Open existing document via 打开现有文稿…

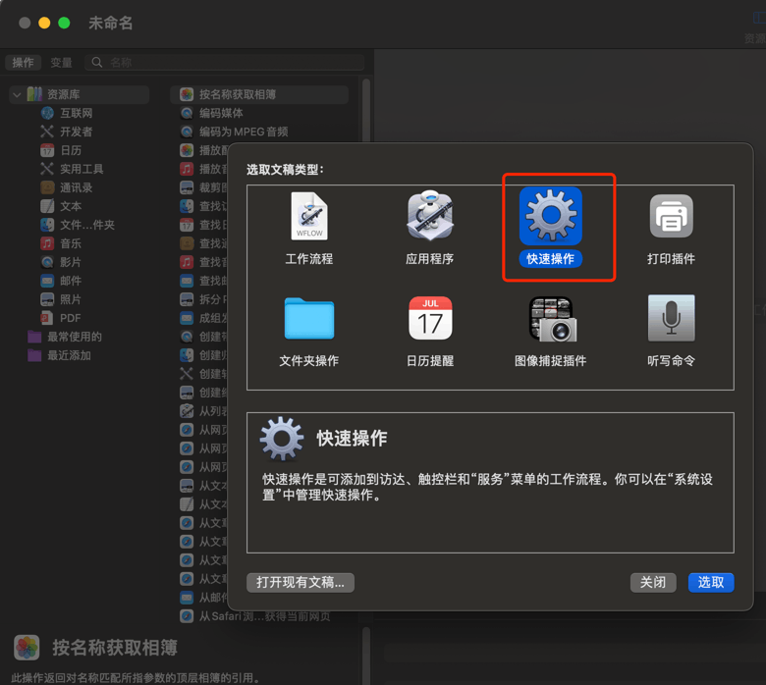301,583
